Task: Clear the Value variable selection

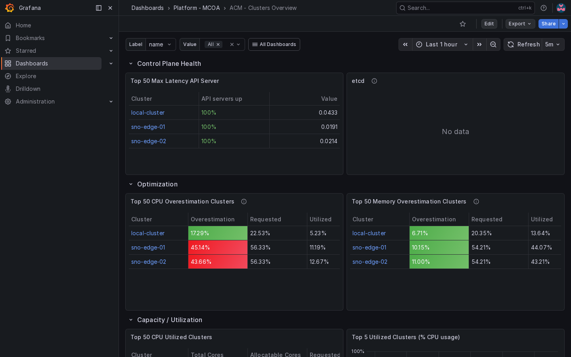Action: 232,44
